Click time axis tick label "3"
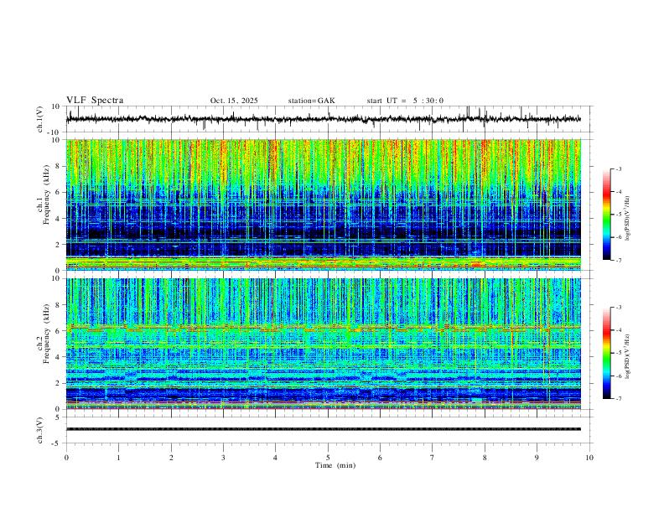 [223, 458]
